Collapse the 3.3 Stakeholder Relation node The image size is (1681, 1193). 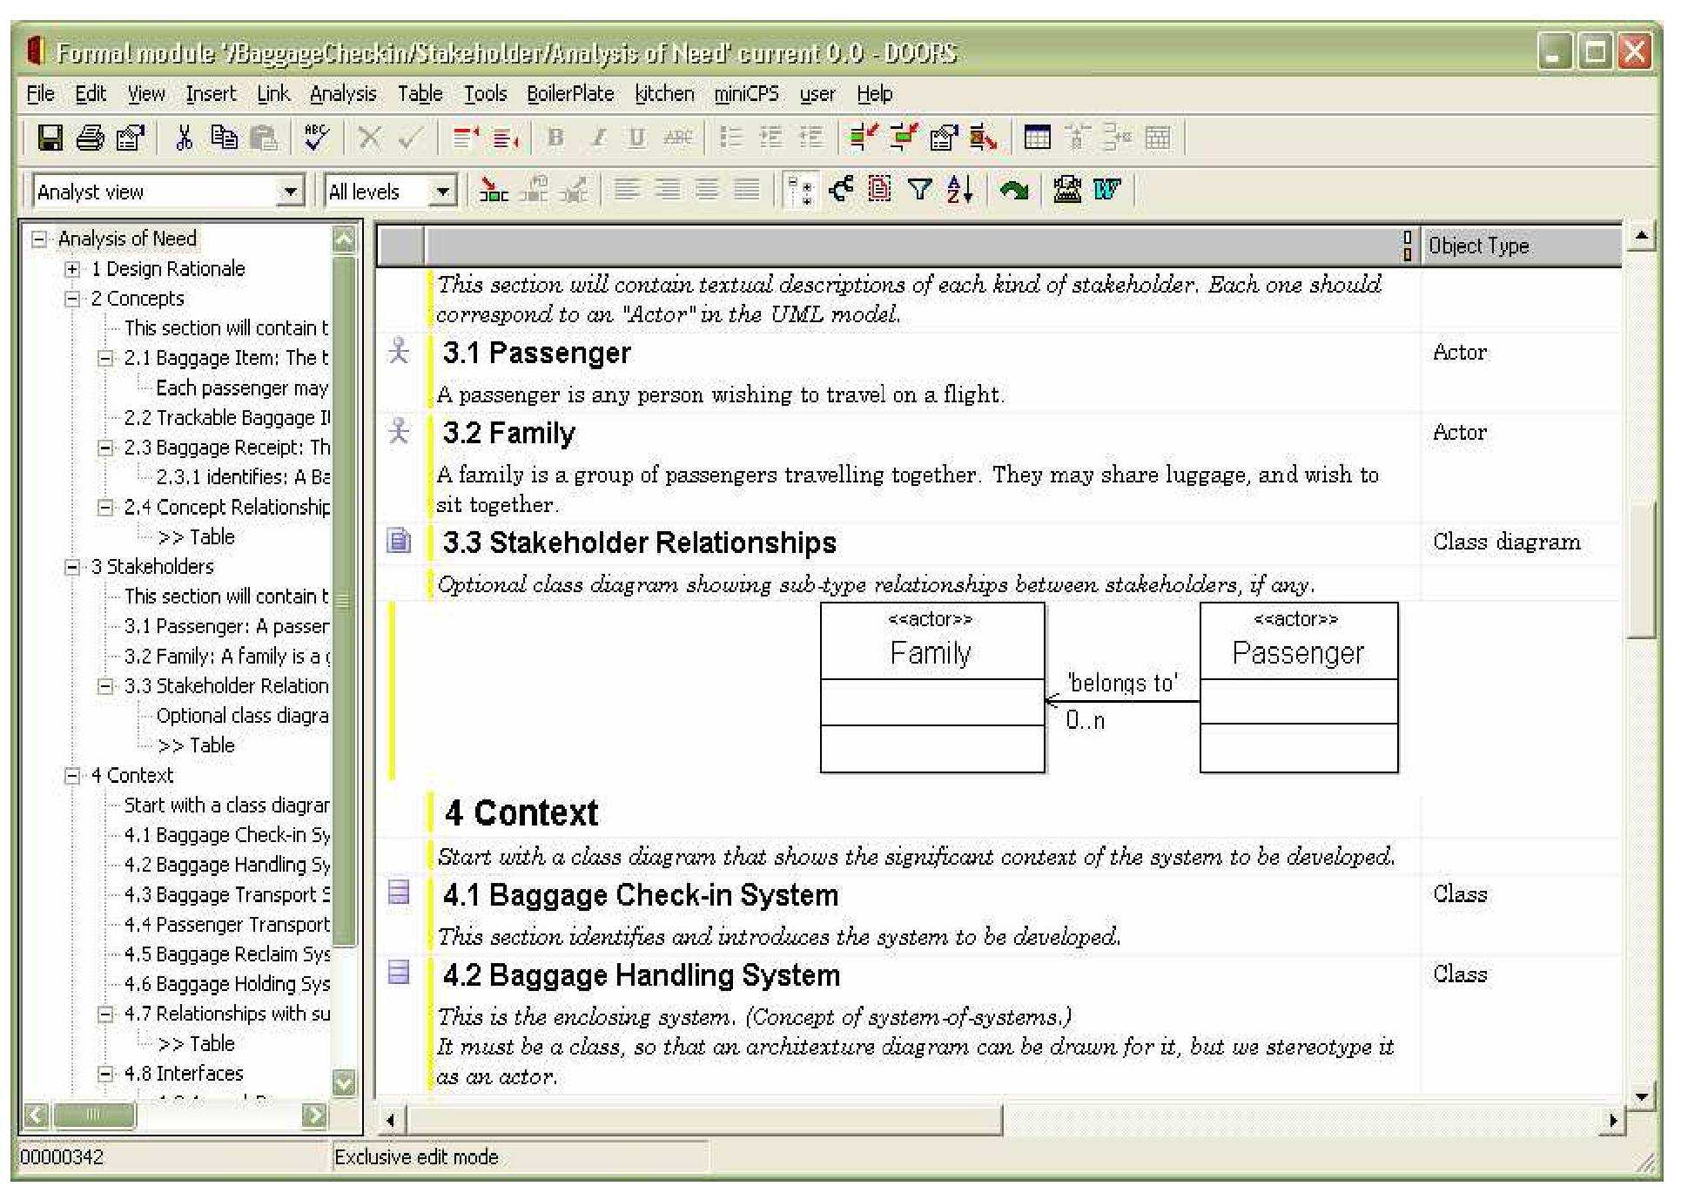[x=105, y=686]
